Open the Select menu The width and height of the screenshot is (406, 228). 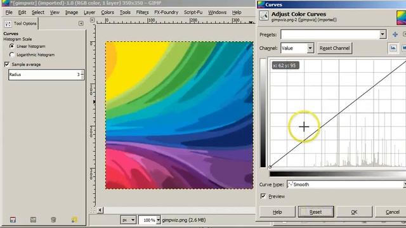point(38,13)
